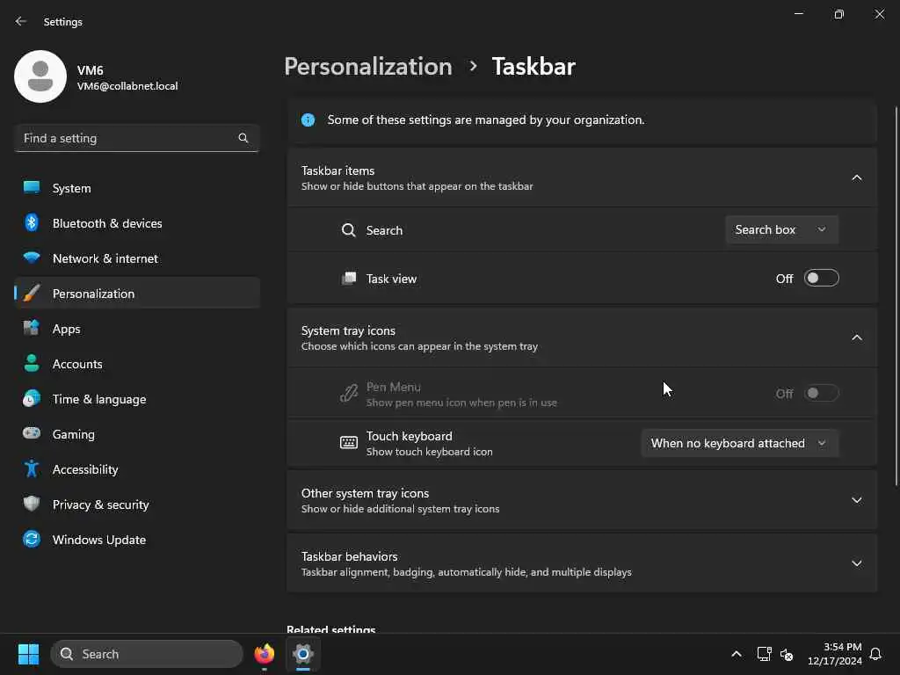
Task: Go back to Personalization breadcrumb
Action: 368,67
